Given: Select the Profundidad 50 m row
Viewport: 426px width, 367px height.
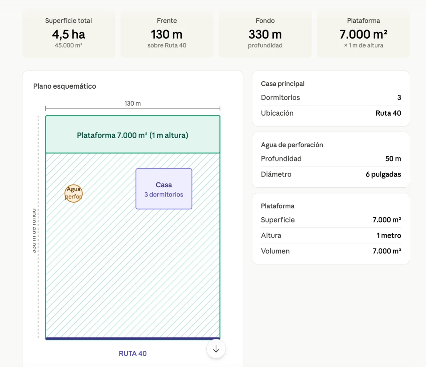Looking at the screenshot, I should [331, 159].
